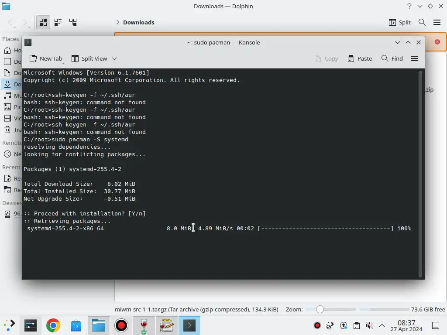The width and height of the screenshot is (447, 335).
Task: Open Find in the Konsole toolbar
Action: pos(392,59)
